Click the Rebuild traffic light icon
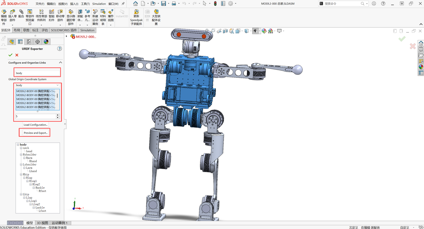The width and height of the screenshot is (424, 229). [215, 4]
